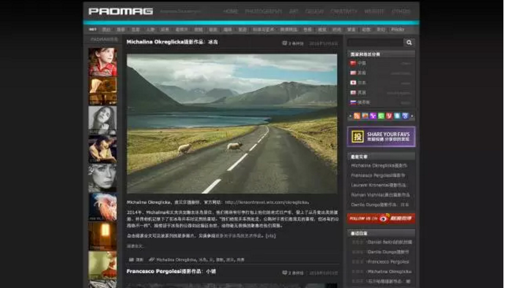Click inside the sidebar search field
The height and width of the screenshot is (288, 505).
(375, 42)
